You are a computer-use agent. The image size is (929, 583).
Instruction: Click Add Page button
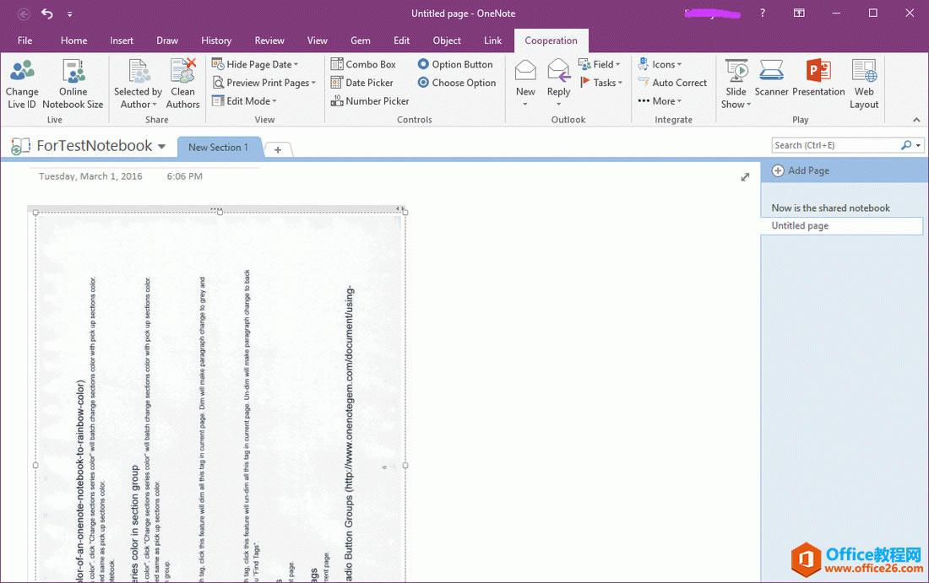pyautogui.click(x=801, y=170)
